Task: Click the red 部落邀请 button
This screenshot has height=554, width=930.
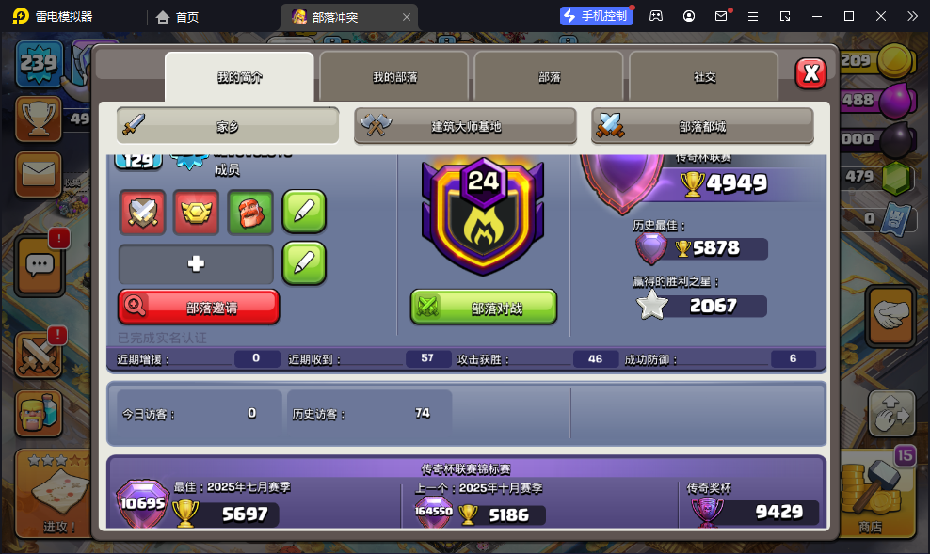Action: [x=199, y=307]
